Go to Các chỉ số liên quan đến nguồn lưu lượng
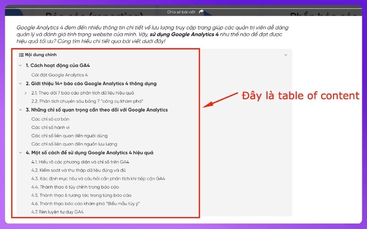 click(74, 144)
